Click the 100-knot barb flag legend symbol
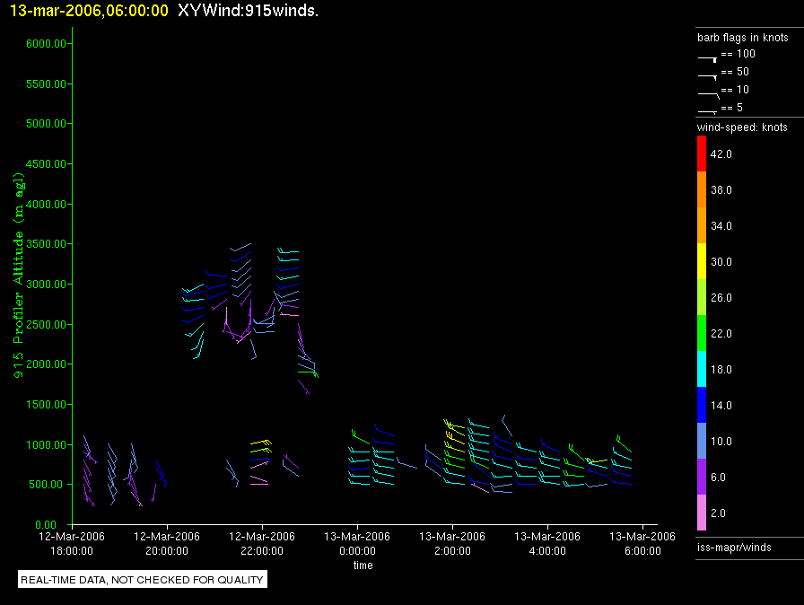The image size is (804, 605). tap(708, 59)
